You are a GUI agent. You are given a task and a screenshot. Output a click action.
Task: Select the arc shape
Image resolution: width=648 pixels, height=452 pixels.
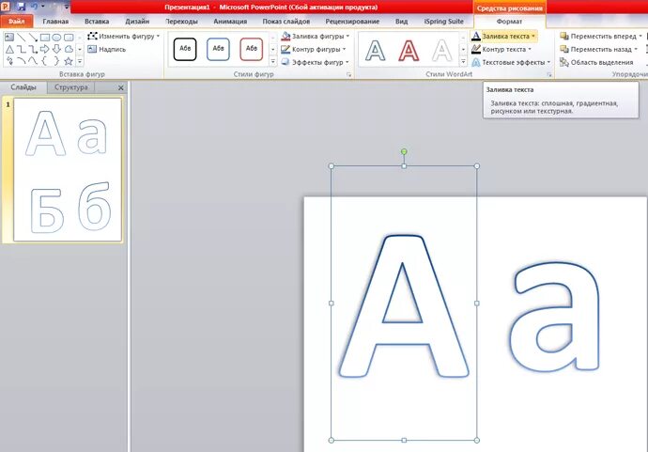click(21, 61)
